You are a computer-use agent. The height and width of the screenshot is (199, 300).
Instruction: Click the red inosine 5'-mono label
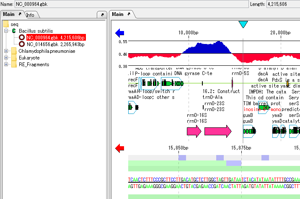[x=262, y=109]
